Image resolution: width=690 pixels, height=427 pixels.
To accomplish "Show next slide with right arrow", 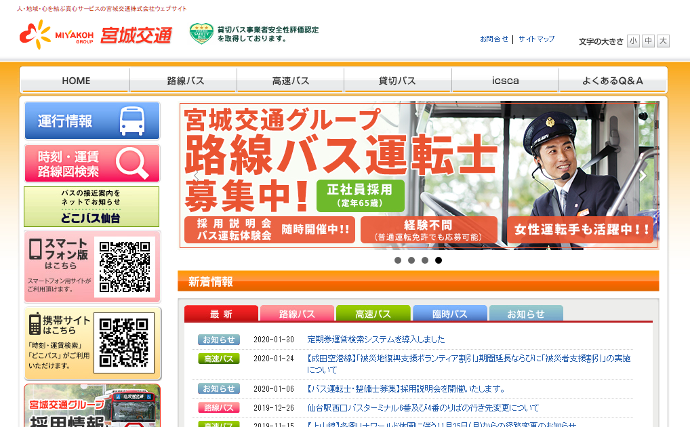I will pos(643,176).
